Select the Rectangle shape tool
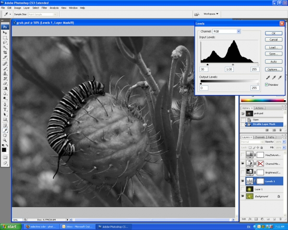This screenshot has width=288, height=230. [5, 119]
